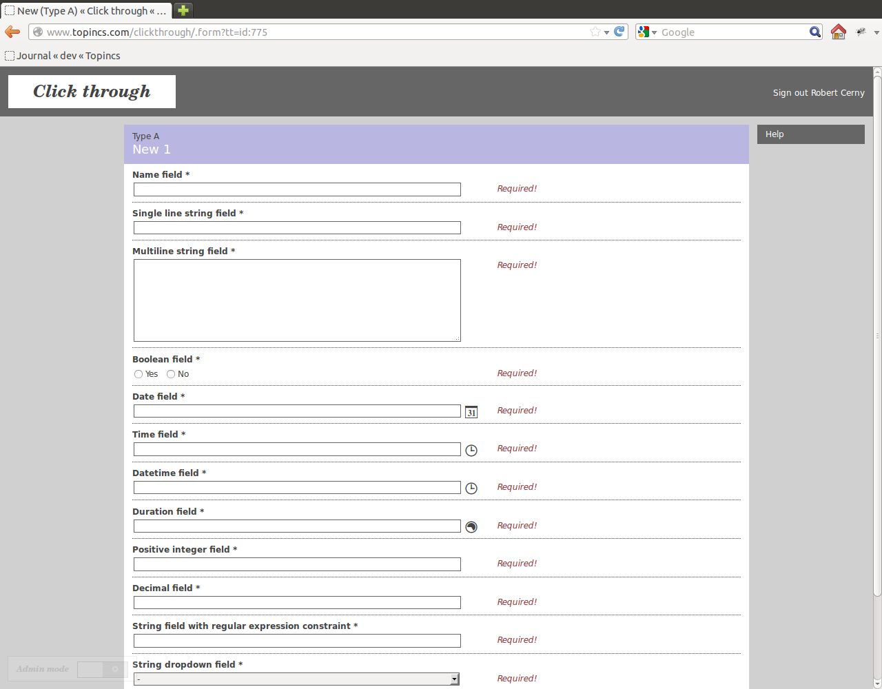Select Yes for Boolean field

pyautogui.click(x=139, y=374)
